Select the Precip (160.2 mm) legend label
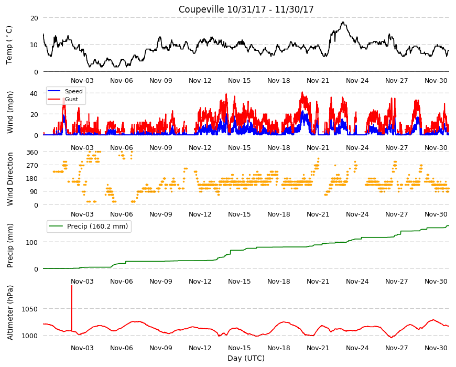The height and width of the screenshot is (367, 456). (x=97, y=226)
